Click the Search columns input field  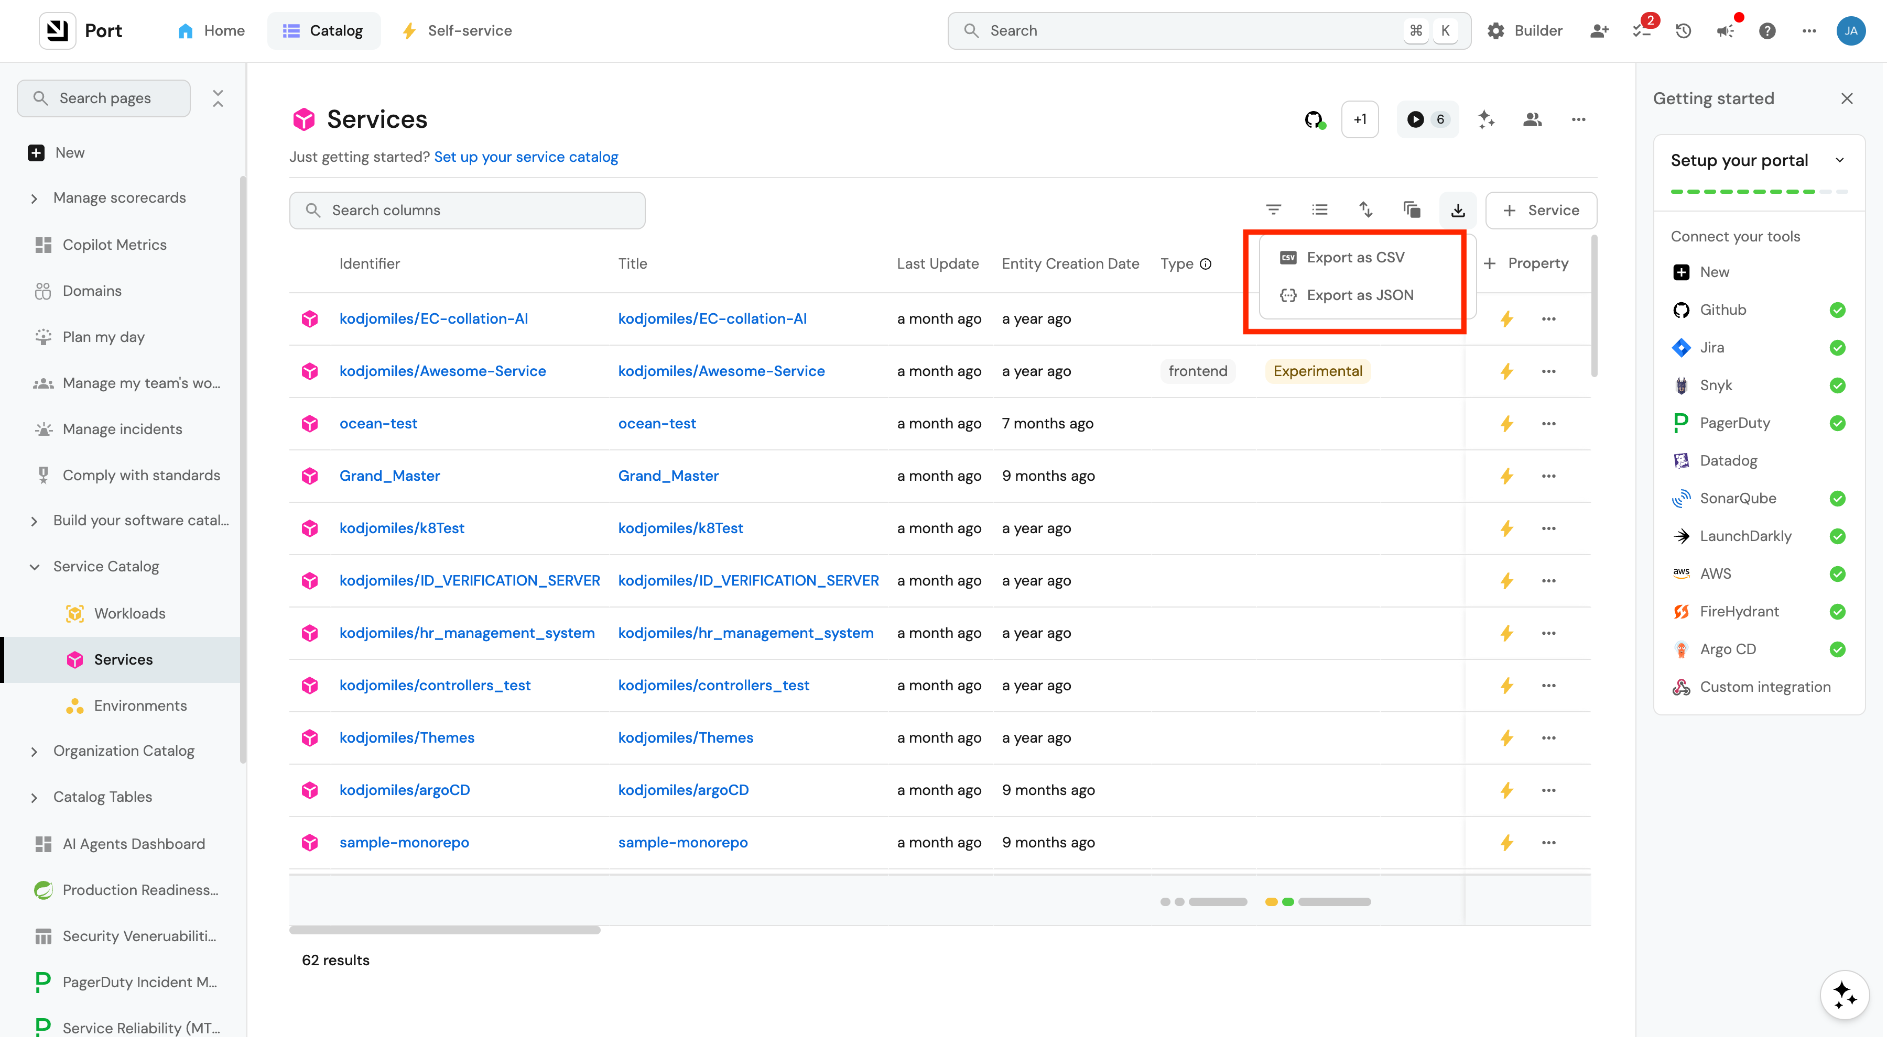pyautogui.click(x=467, y=210)
